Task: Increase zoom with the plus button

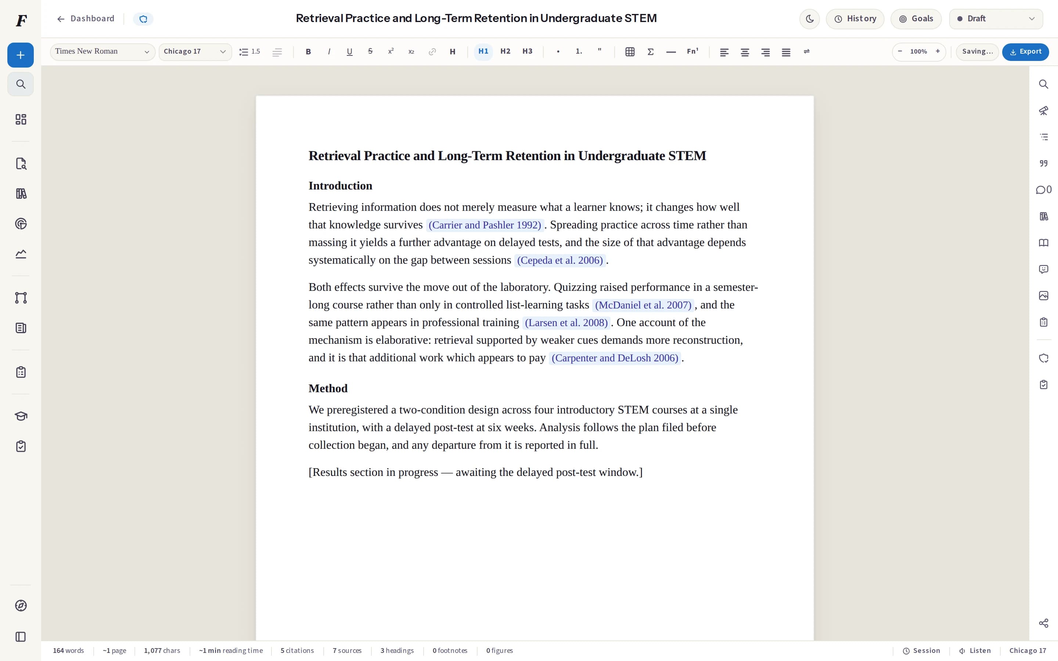Action: [938, 51]
